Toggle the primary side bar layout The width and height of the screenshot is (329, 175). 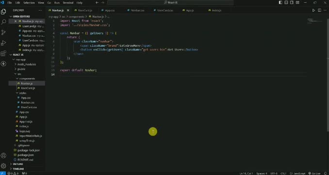(280, 2)
